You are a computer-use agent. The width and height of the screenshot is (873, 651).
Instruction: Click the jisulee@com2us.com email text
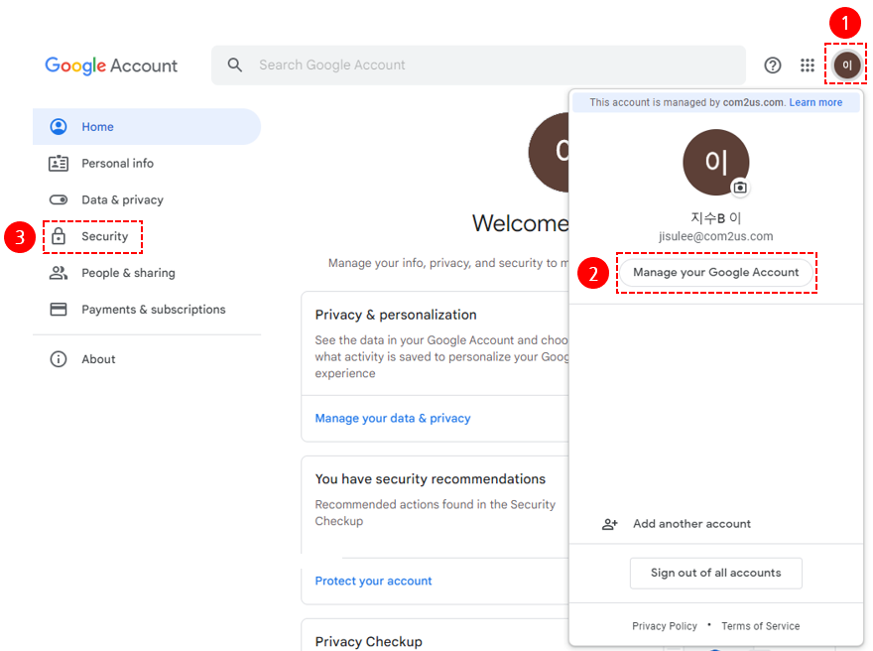click(716, 236)
